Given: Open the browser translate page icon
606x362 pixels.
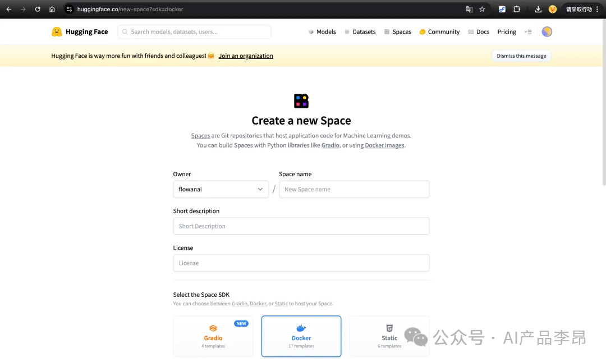Looking at the screenshot, I should (x=469, y=9).
